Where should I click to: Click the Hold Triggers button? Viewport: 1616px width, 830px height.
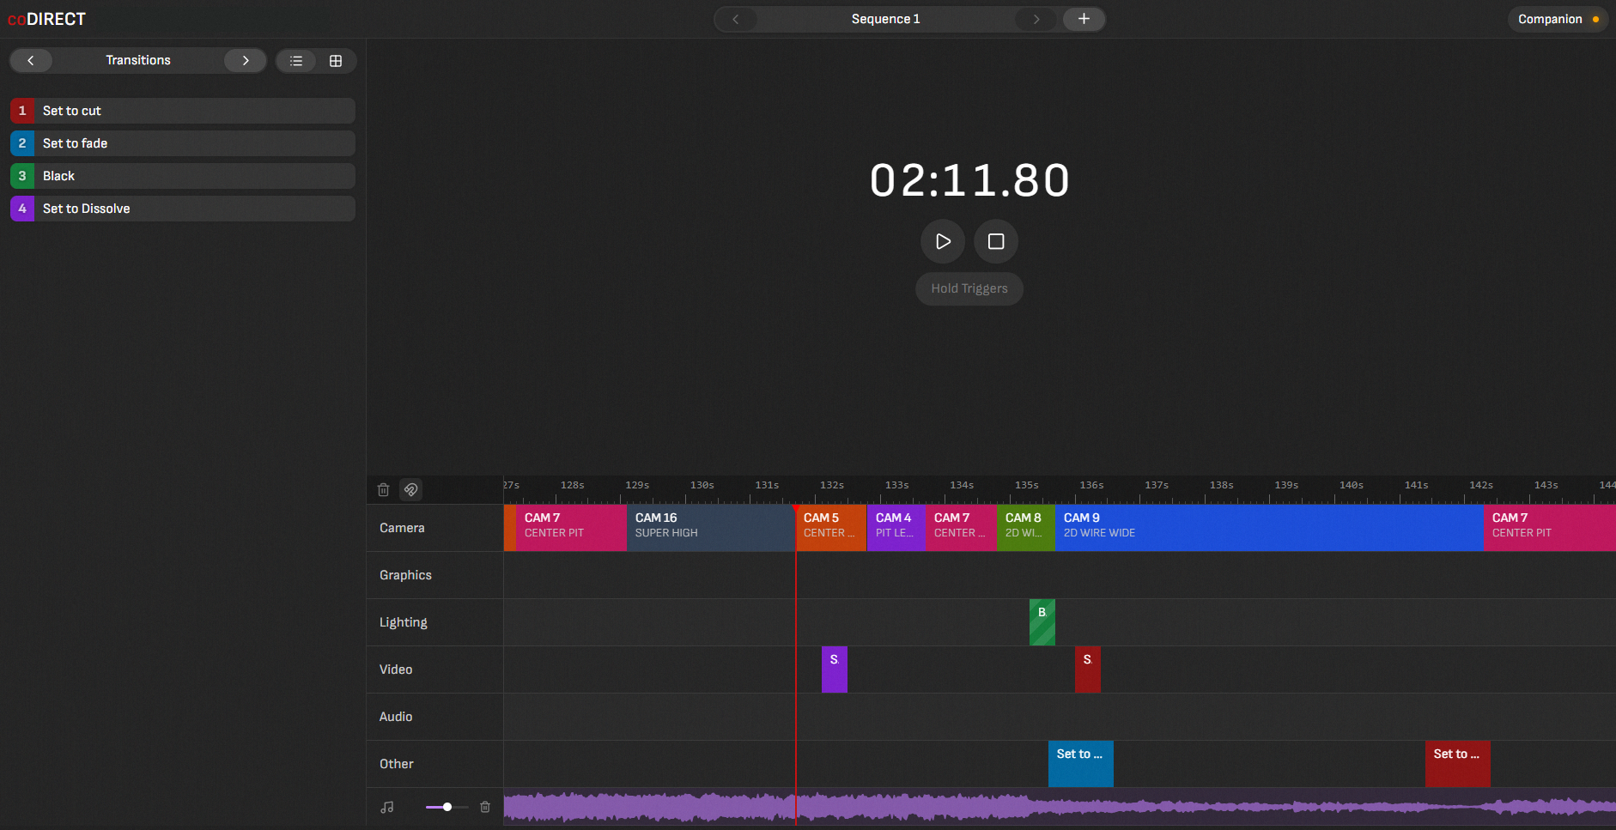point(969,288)
